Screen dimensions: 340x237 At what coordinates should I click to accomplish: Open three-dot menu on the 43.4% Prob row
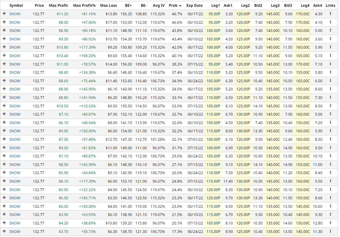click(330, 39)
